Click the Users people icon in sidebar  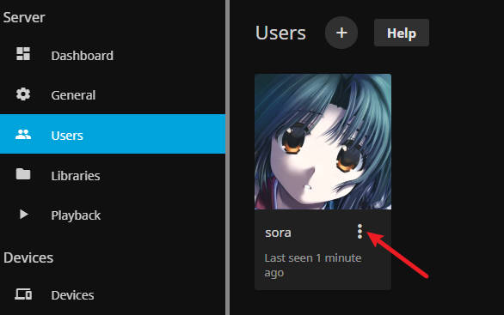23,135
